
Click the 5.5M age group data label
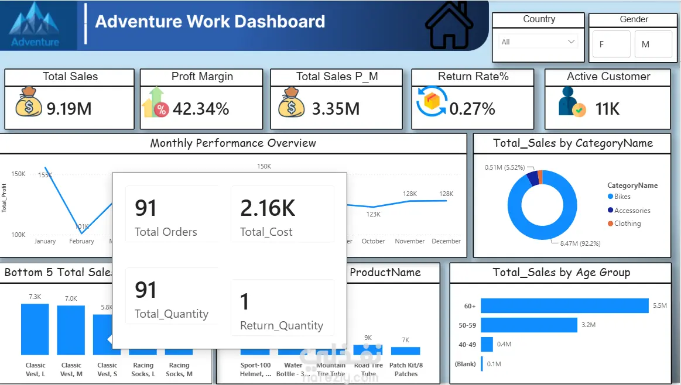pyautogui.click(x=660, y=305)
